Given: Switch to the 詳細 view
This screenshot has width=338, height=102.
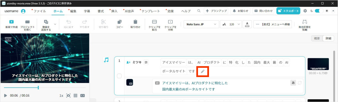Looking at the screenshot, I should (328, 38).
